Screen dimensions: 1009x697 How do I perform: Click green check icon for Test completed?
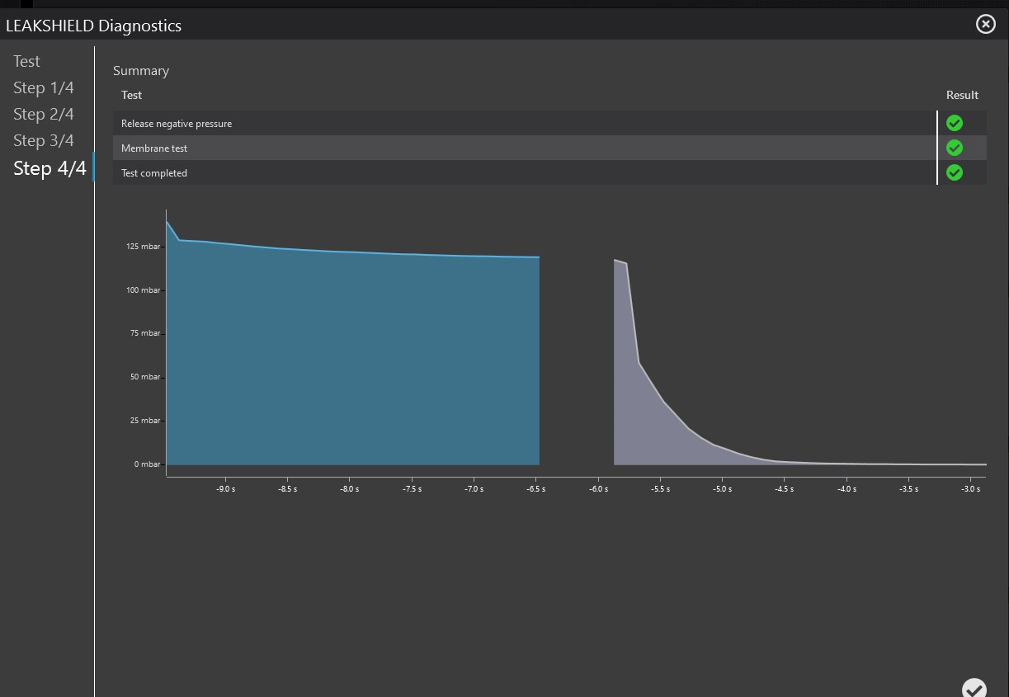pyautogui.click(x=955, y=172)
